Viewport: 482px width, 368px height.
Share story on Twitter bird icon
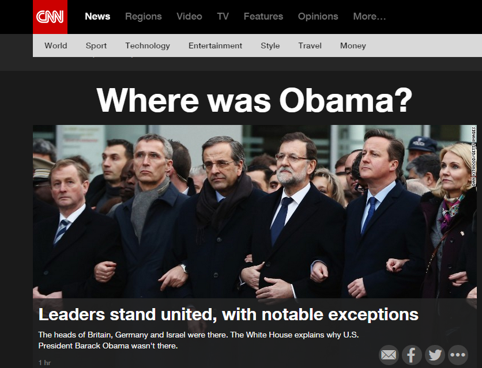point(435,355)
